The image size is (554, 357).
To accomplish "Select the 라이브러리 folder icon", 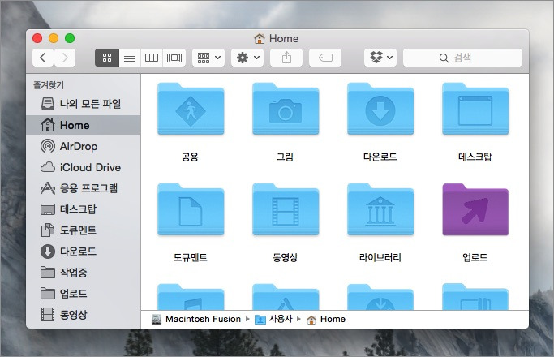I will click(x=380, y=209).
